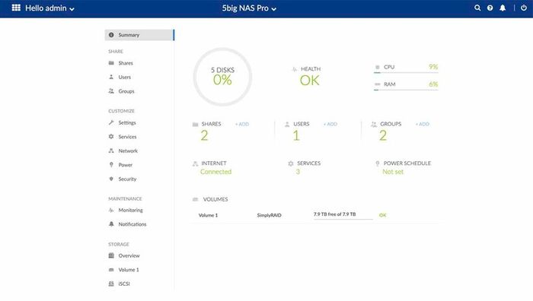
Task: Click the Services gear icon in sidebar
Action: (111, 136)
